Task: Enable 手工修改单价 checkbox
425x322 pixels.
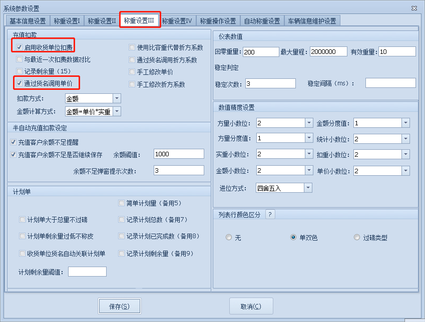Action: pyautogui.click(x=132, y=72)
